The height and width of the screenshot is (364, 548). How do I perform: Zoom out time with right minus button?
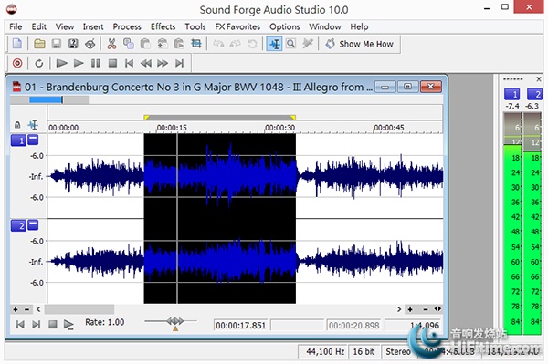click(x=426, y=309)
